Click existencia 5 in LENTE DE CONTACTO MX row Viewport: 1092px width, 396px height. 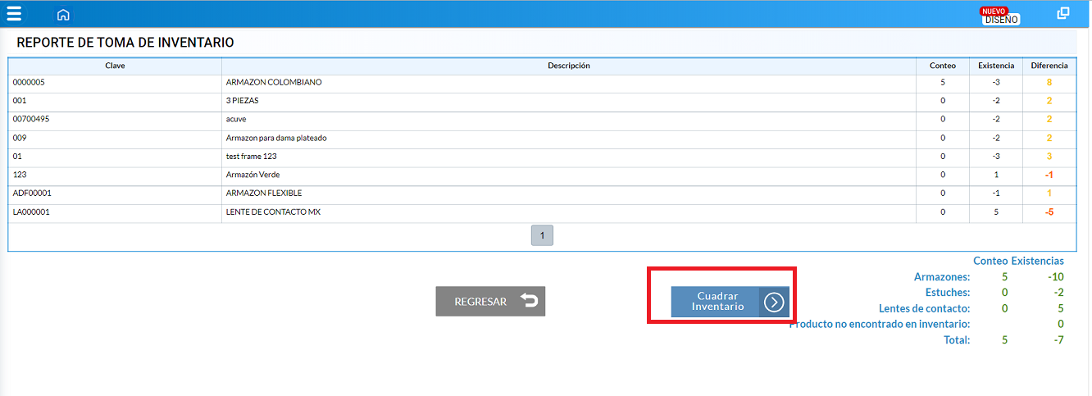(996, 212)
